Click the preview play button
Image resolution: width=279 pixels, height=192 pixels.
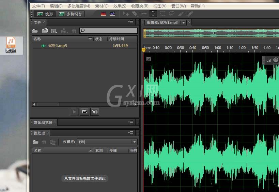[x=74, y=112]
